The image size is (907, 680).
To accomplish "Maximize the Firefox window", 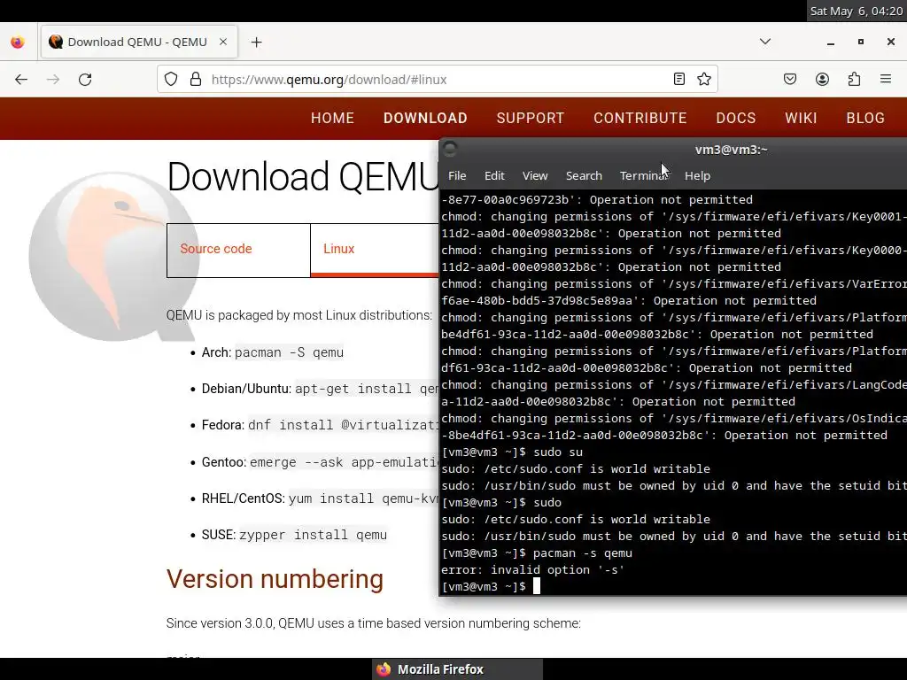I will click(x=861, y=42).
